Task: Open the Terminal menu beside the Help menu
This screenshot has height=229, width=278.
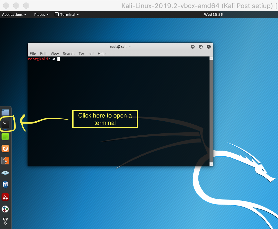Action: point(86,54)
